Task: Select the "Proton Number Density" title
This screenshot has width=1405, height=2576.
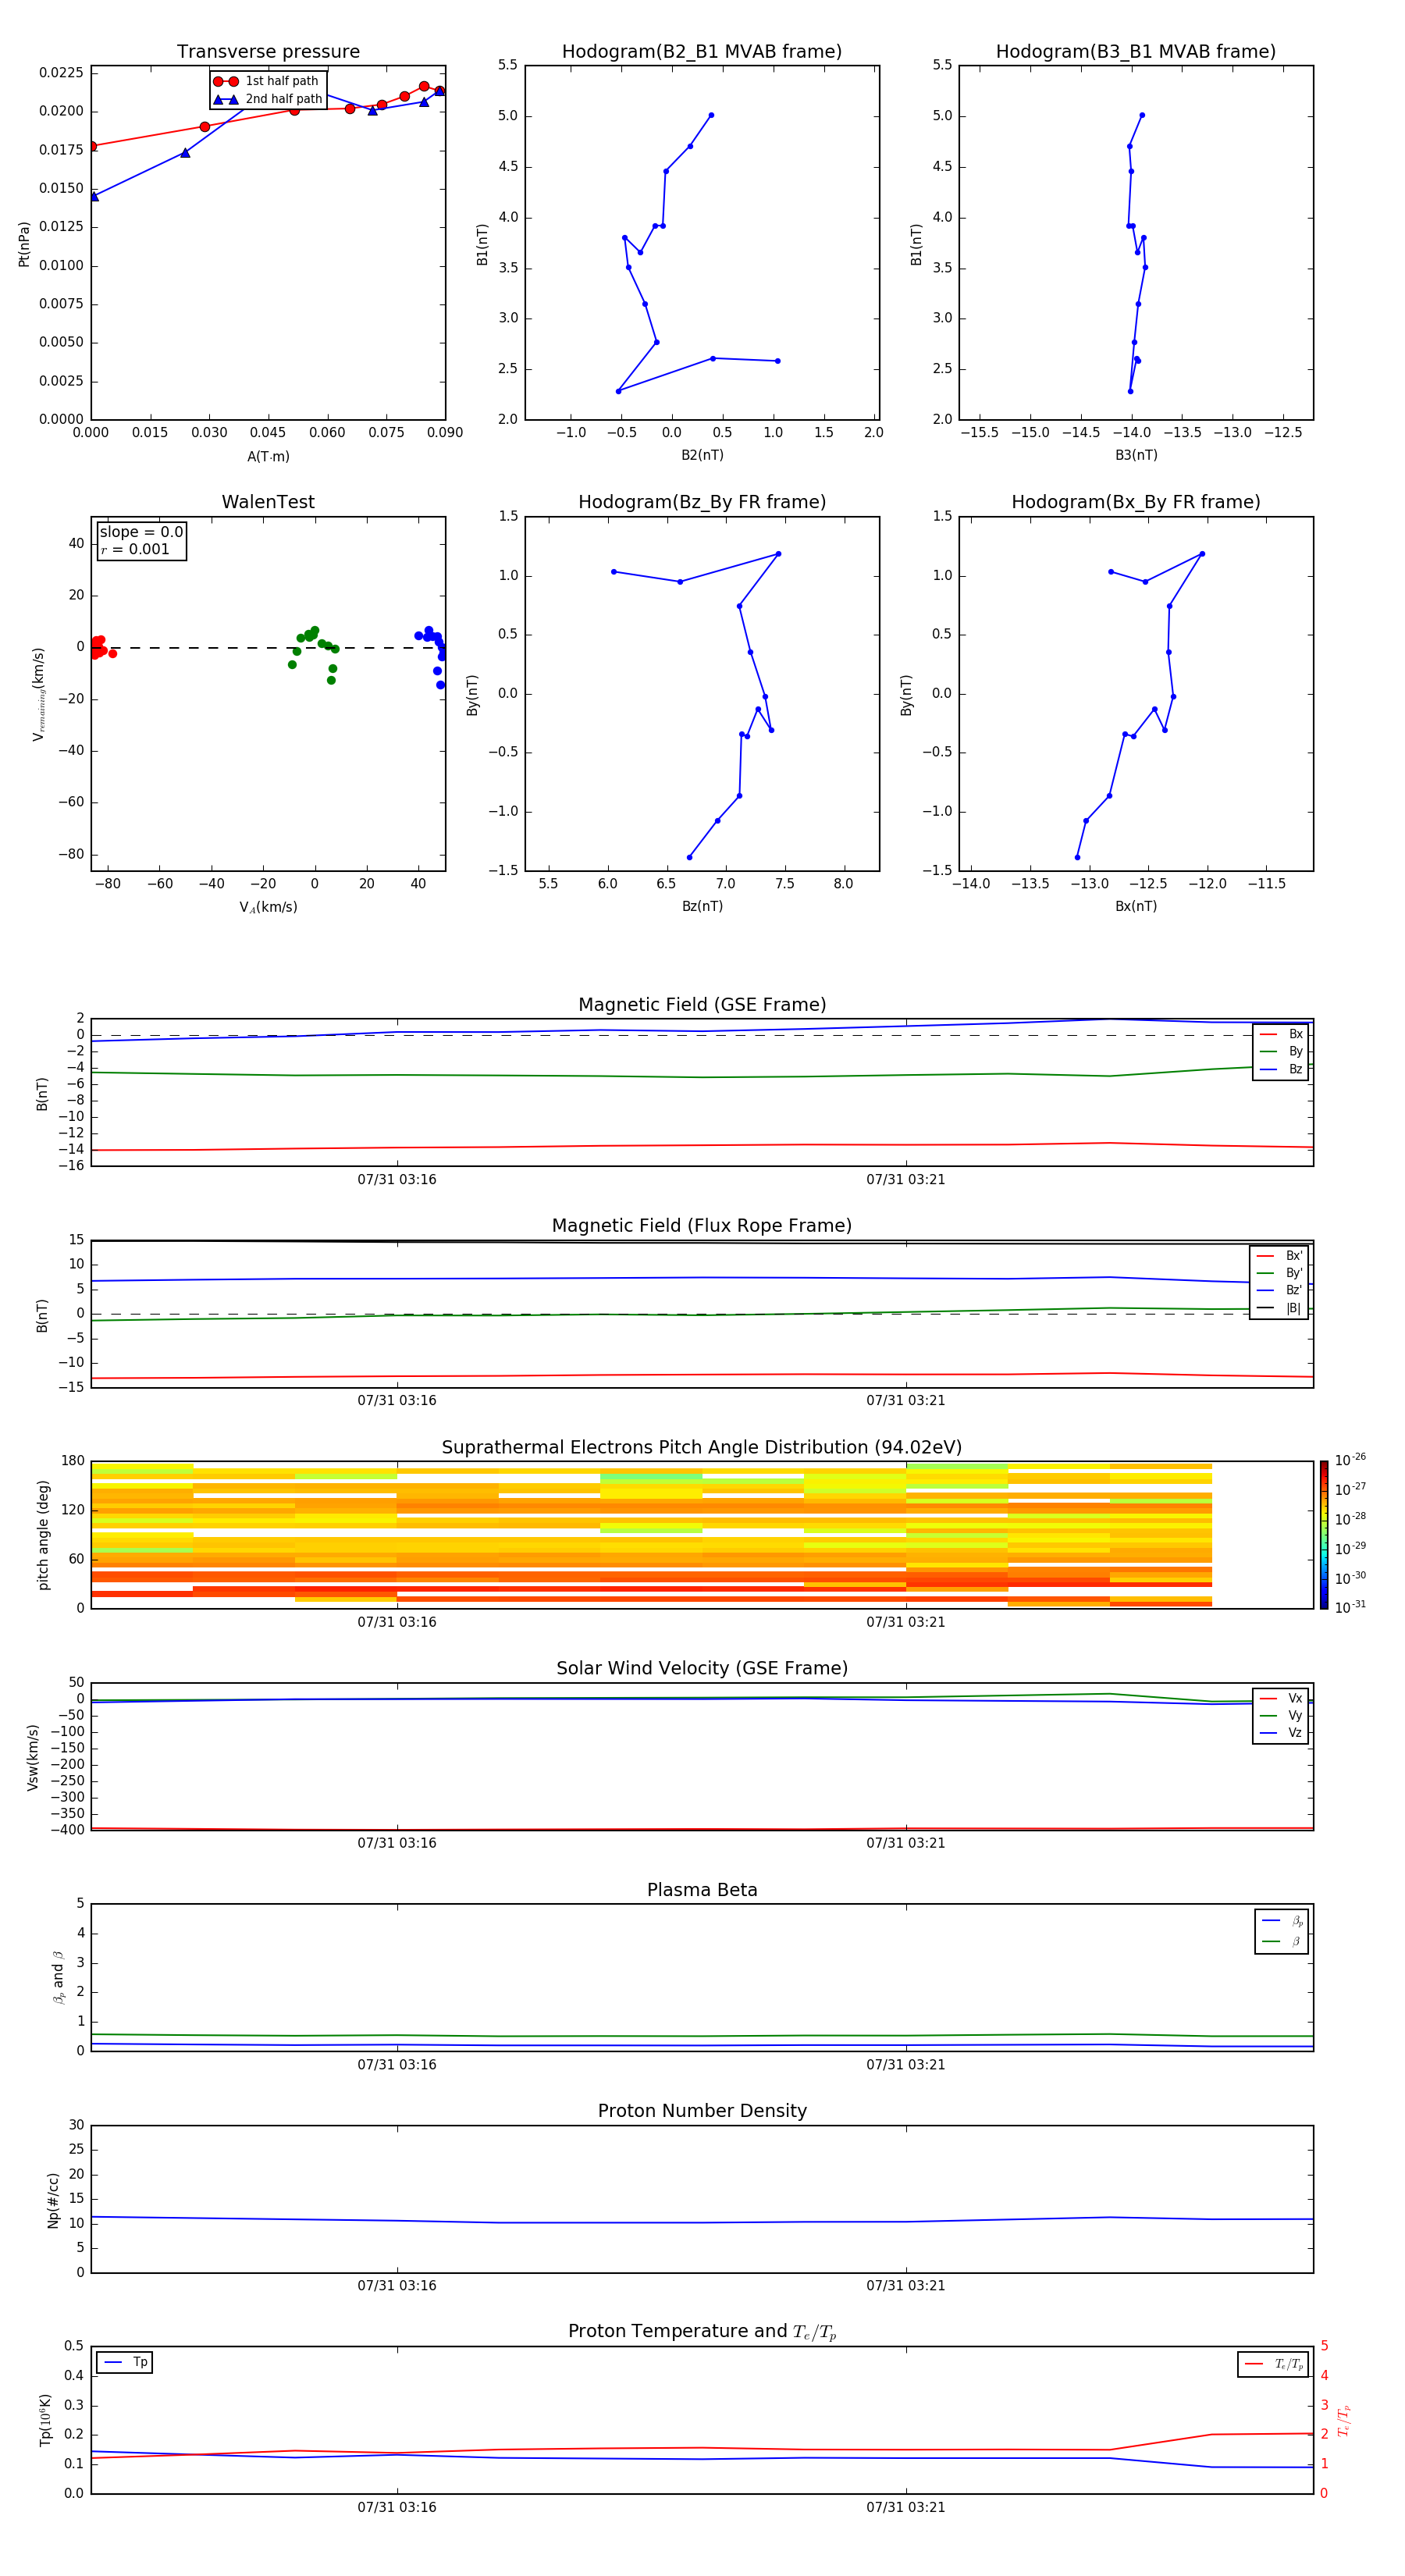Action: tap(702, 2111)
